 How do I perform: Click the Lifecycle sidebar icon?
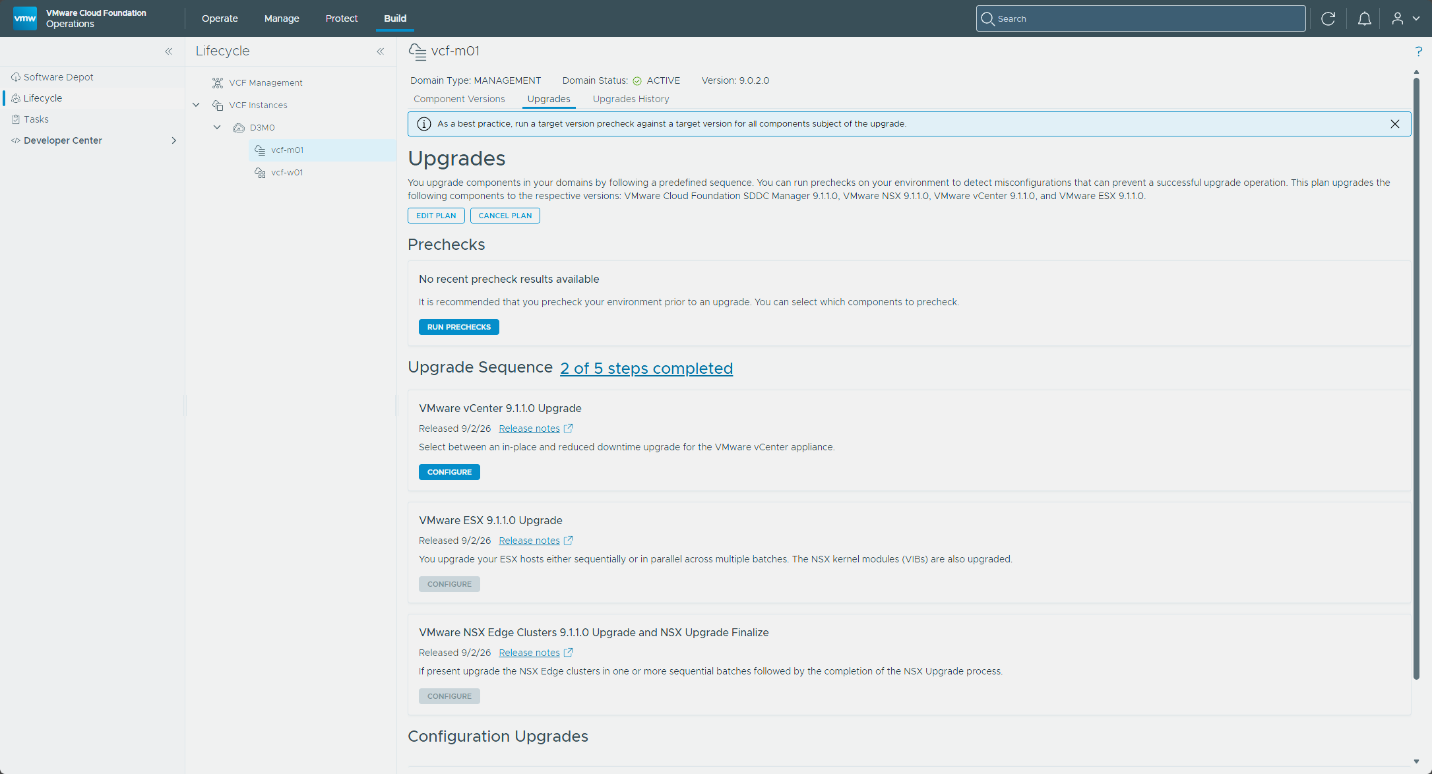pos(16,98)
